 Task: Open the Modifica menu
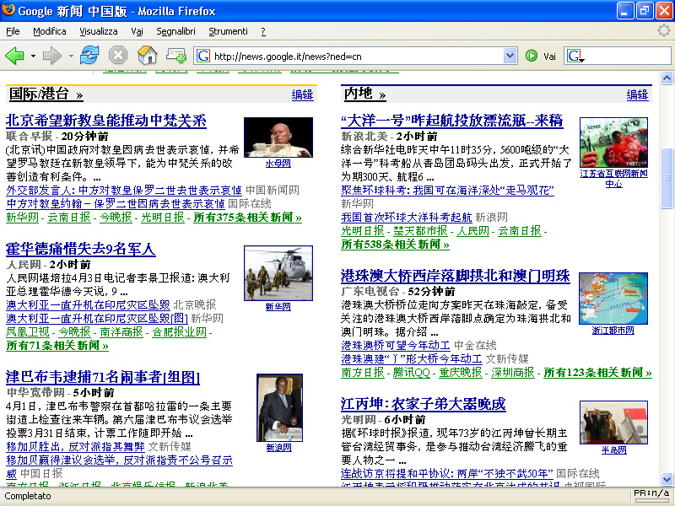pyautogui.click(x=50, y=31)
